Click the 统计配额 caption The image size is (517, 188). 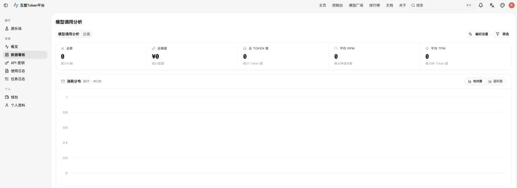click(158, 63)
